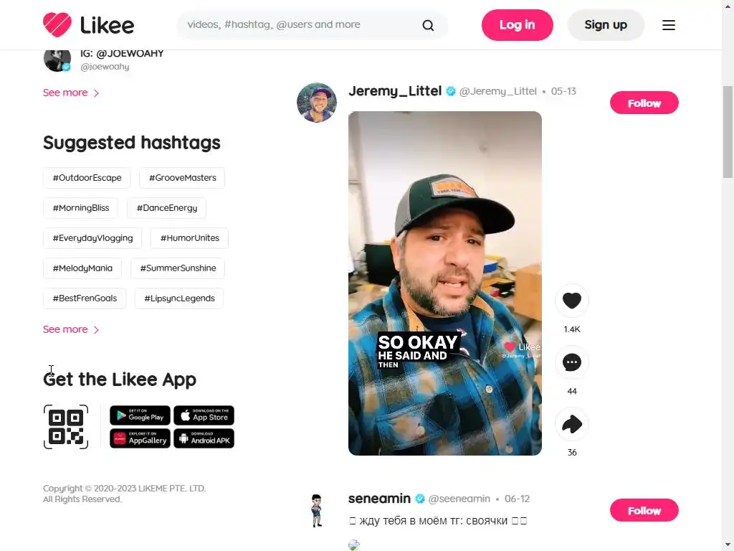Image resolution: width=734 pixels, height=551 pixels.
Task: Select the #DanceEnergy hashtag
Action: pyautogui.click(x=166, y=208)
